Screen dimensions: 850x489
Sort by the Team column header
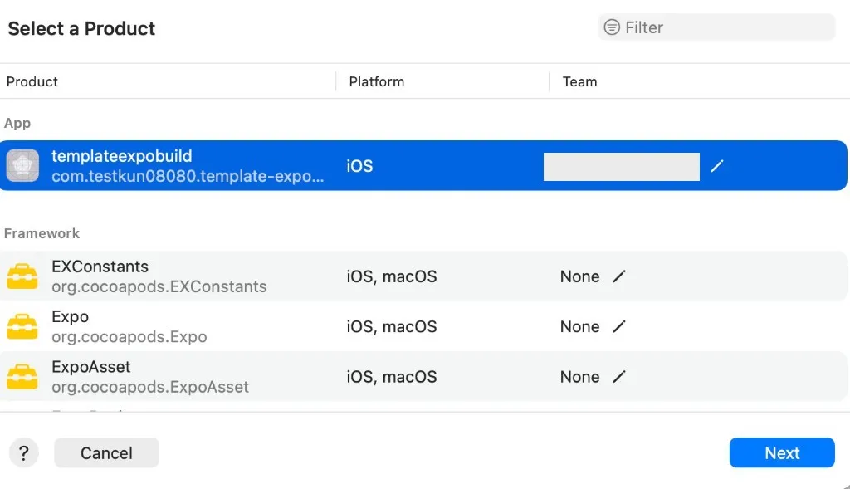click(x=579, y=81)
